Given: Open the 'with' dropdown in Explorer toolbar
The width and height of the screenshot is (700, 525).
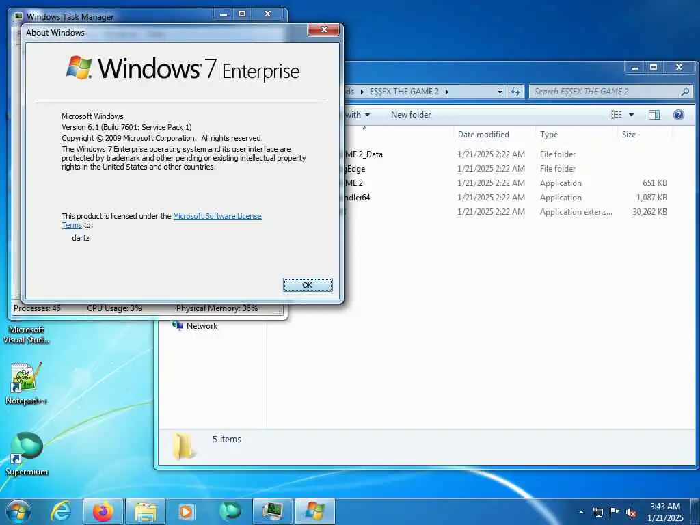Looking at the screenshot, I should (358, 115).
